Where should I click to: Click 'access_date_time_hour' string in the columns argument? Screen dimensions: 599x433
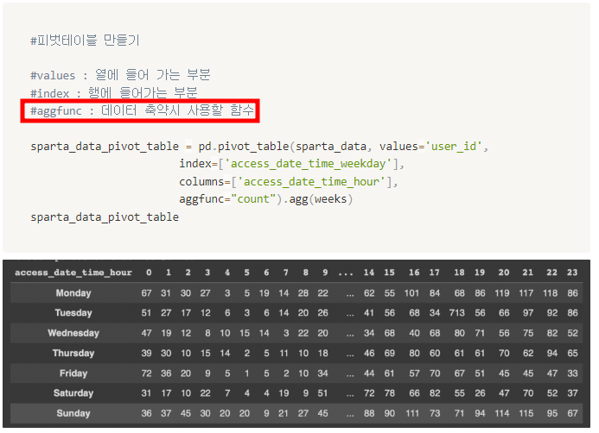[311, 181]
